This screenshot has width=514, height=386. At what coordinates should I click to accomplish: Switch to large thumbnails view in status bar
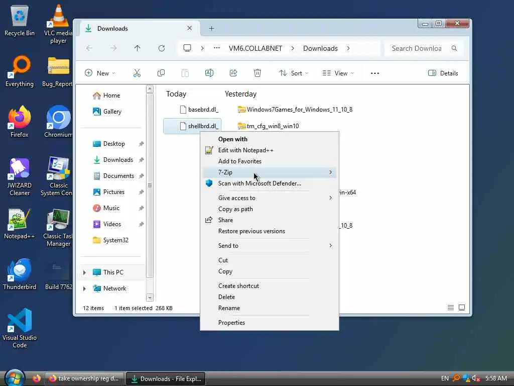coord(462,308)
